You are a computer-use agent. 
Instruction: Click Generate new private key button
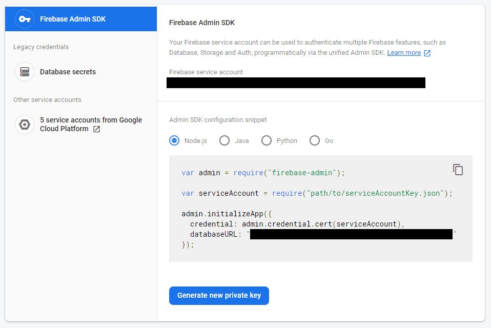219,295
